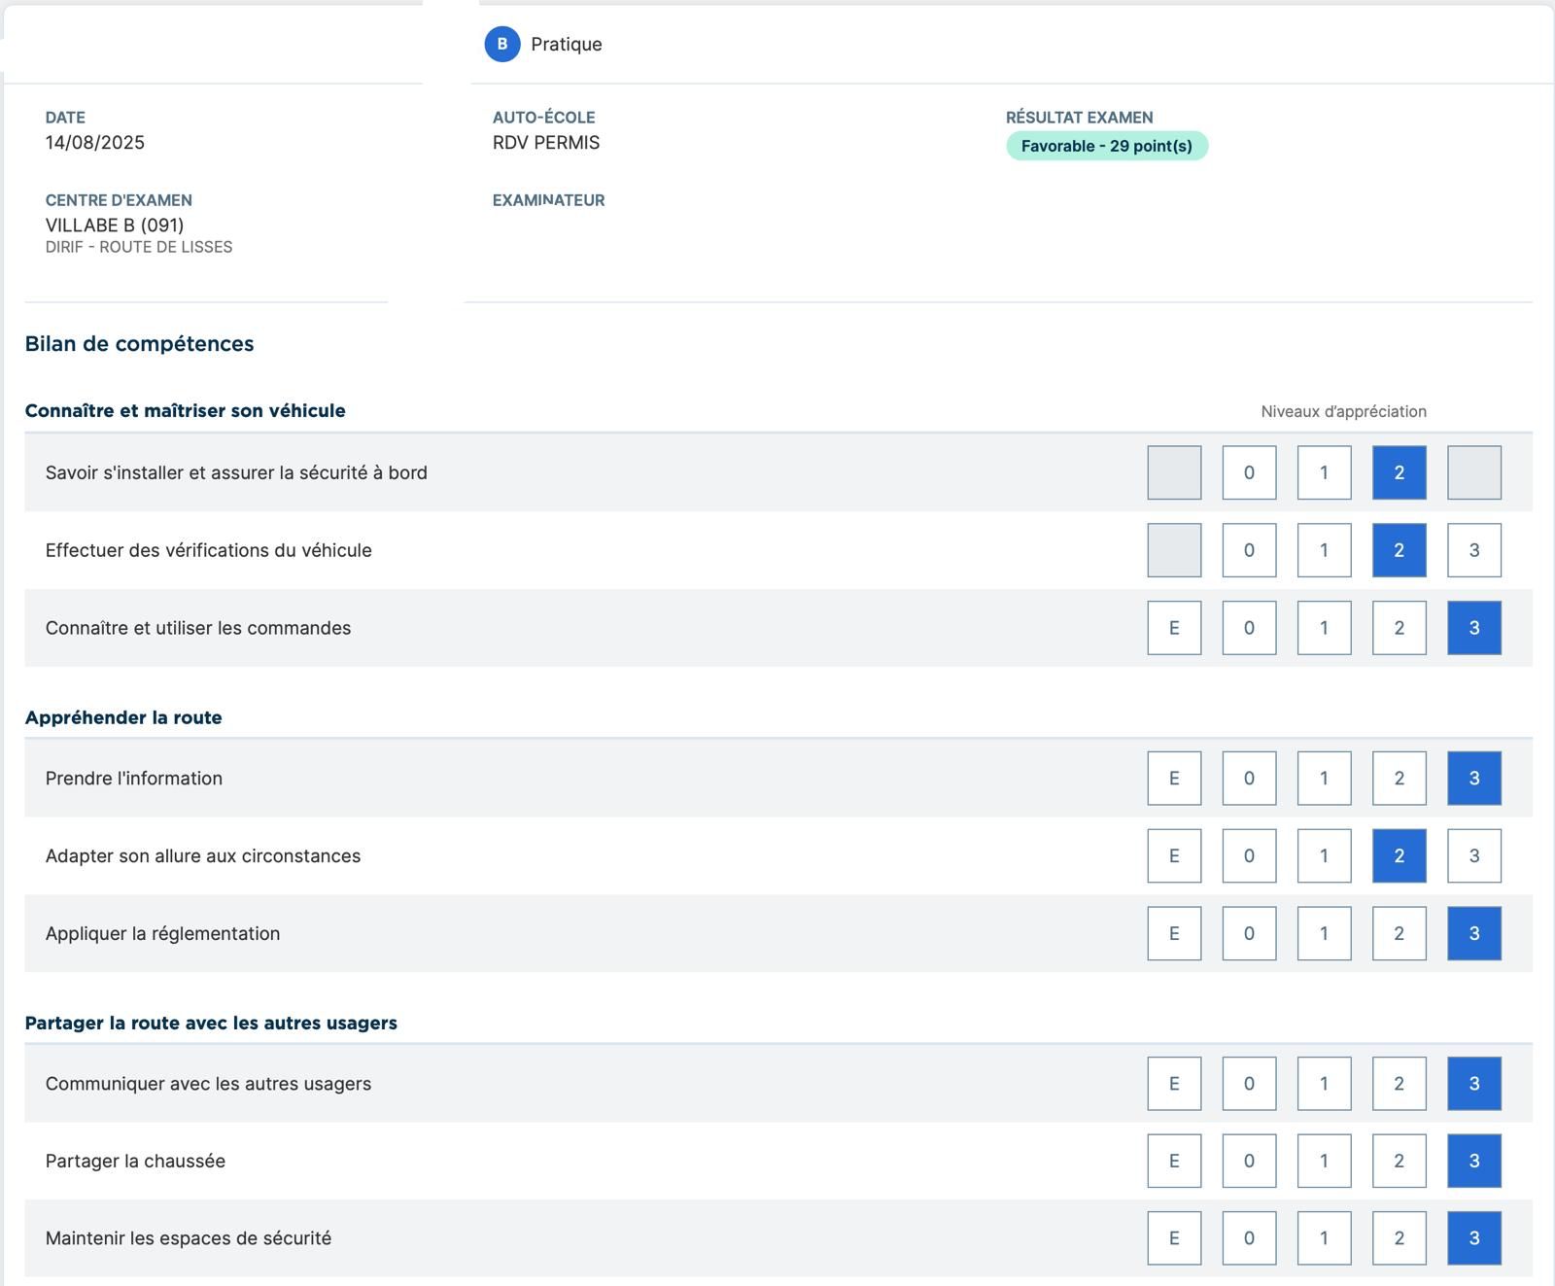Viewport: 1555px width, 1286px height.
Task: Select level 1 for Partager la chaussée
Action: (1324, 1162)
